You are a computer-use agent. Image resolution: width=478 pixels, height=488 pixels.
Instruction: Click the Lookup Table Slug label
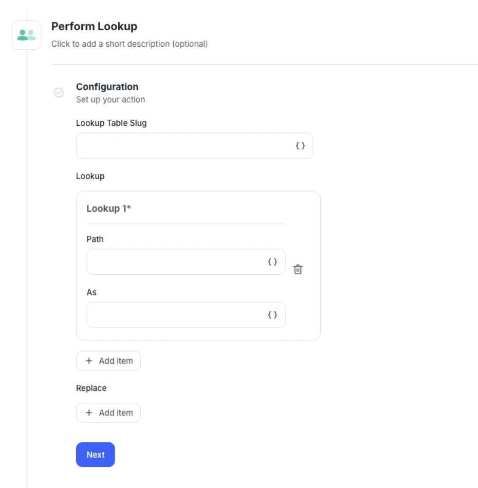coord(111,123)
